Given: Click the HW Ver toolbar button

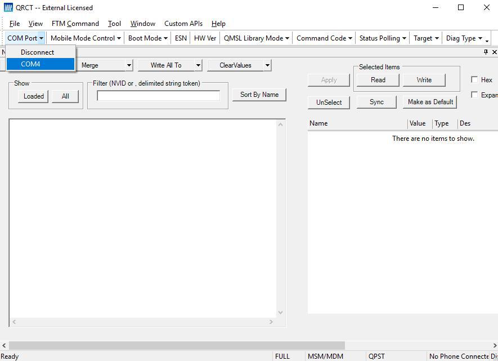Looking at the screenshot, I should pos(205,38).
